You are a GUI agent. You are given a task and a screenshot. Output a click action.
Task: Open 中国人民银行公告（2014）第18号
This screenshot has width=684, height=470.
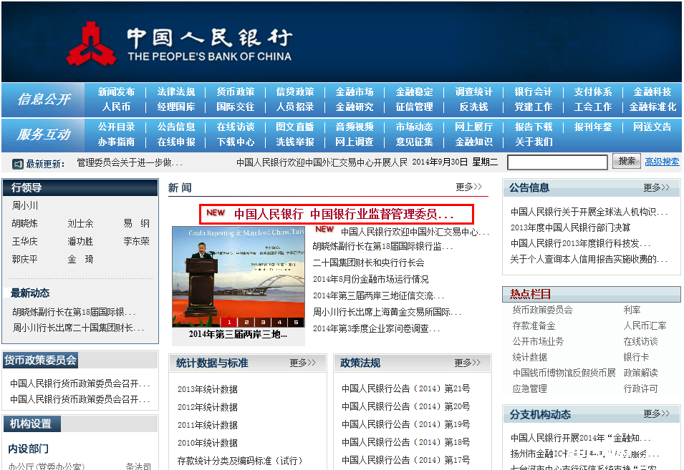(405, 442)
